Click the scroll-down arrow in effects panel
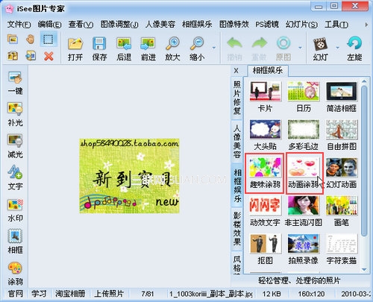This screenshot has width=373, height=302. (x=364, y=269)
